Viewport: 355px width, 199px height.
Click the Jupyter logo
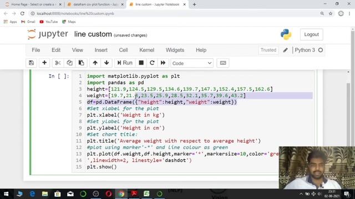click(48, 34)
